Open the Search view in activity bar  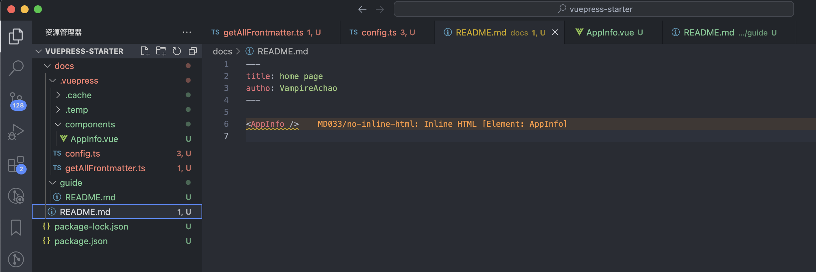(x=16, y=68)
